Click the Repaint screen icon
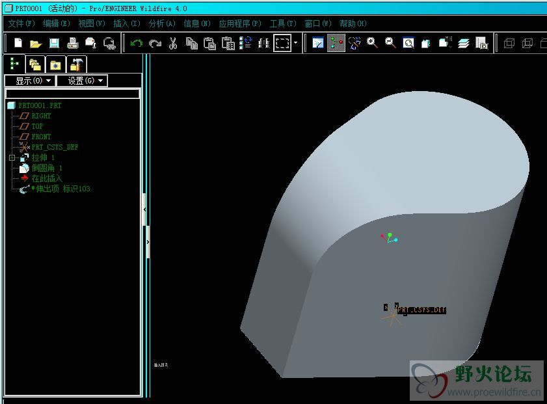 tap(318, 43)
